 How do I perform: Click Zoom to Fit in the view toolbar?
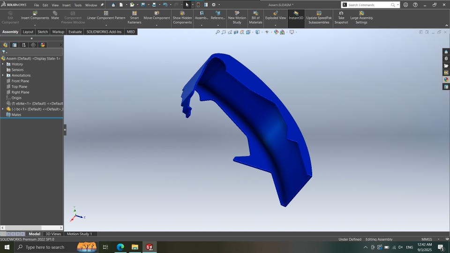[218, 32]
